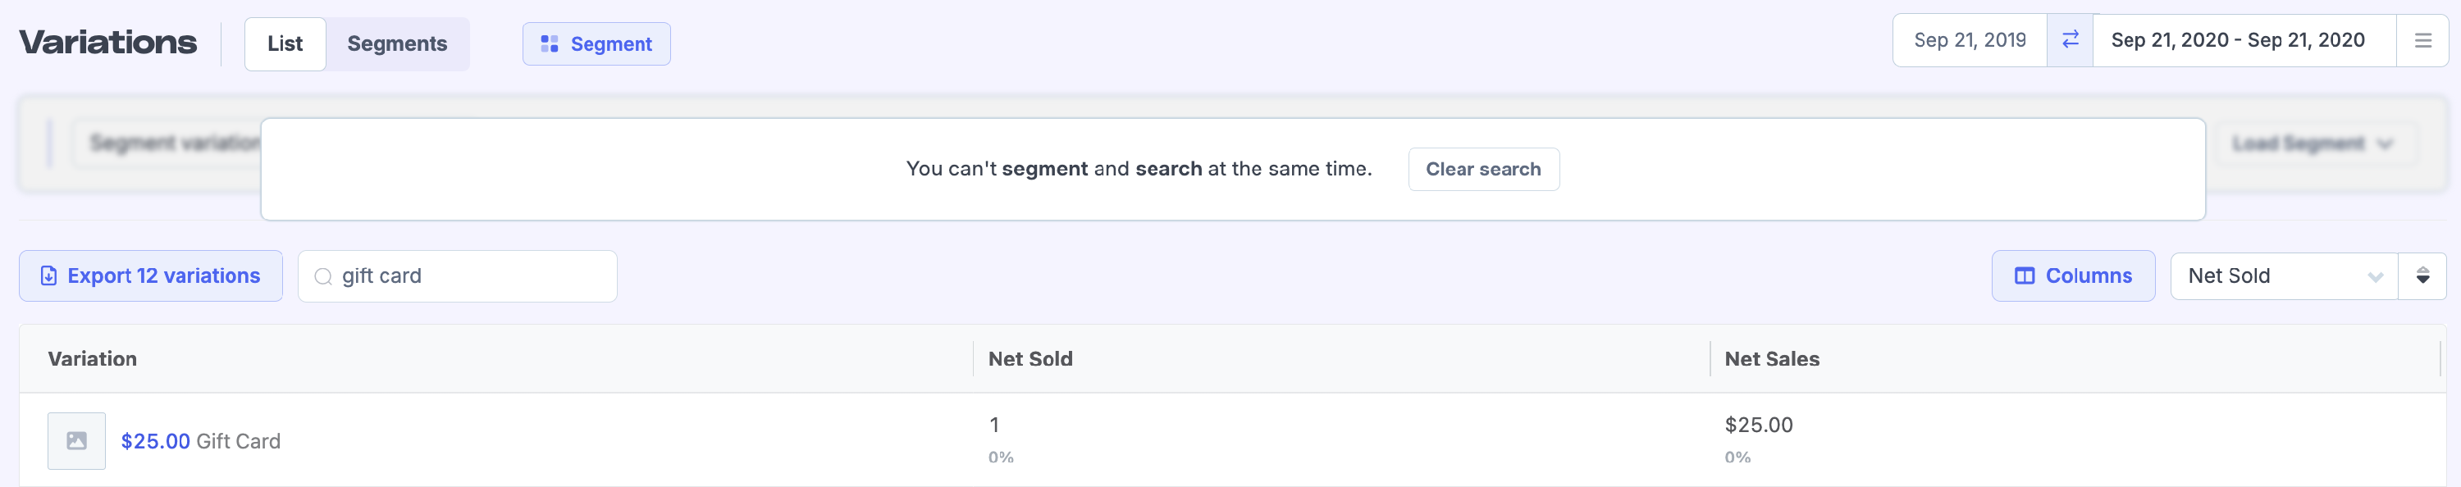Export 12 variations to file

[162, 276]
